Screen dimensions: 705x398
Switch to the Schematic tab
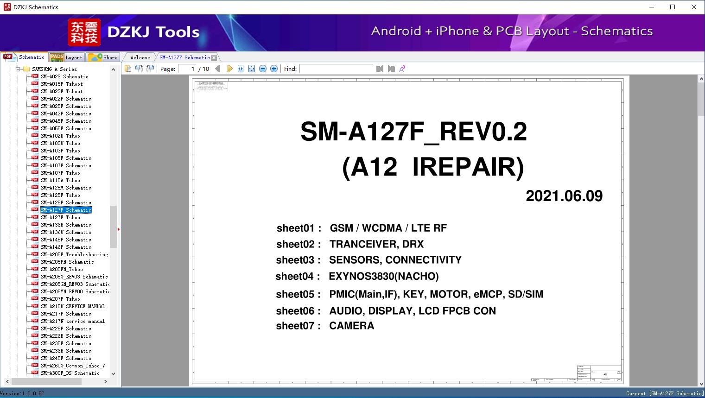tap(24, 57)
